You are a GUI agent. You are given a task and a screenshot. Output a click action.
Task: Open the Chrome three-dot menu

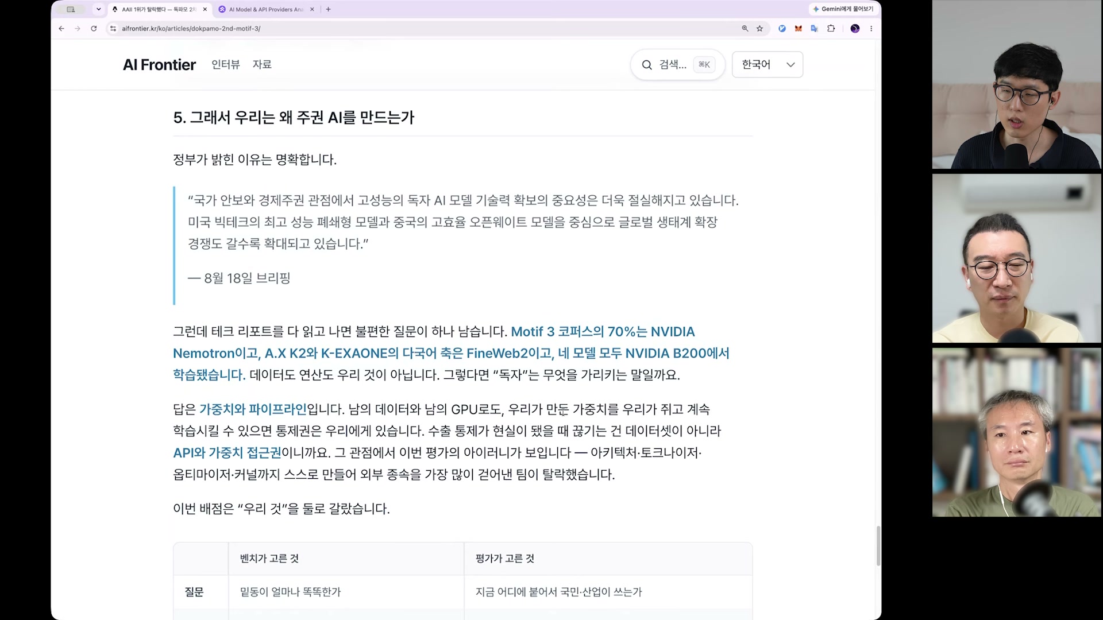[871, 28]
